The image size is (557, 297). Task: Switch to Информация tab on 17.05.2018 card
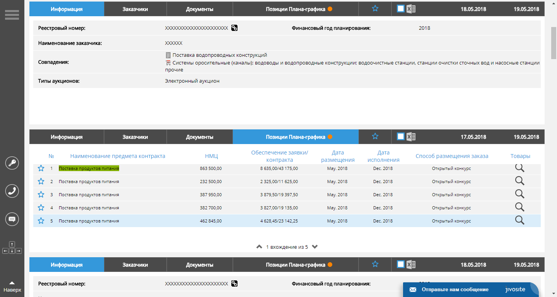[67, 137]
